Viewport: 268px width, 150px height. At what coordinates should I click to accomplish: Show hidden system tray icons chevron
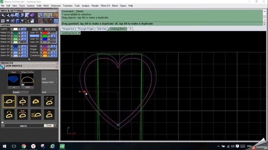(219, 146)
